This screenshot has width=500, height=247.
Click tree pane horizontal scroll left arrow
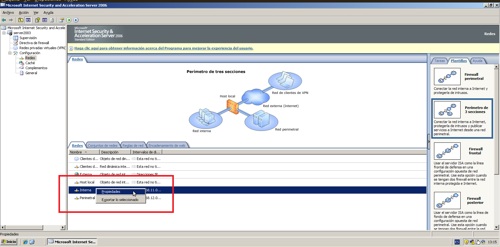(3, 228)
